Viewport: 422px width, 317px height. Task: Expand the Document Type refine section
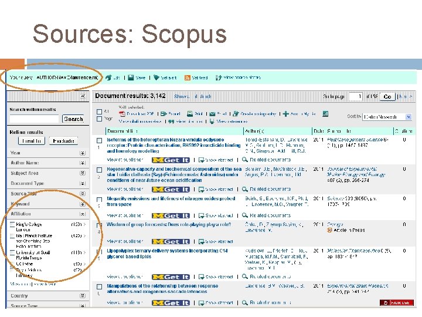tap(83, 183)
